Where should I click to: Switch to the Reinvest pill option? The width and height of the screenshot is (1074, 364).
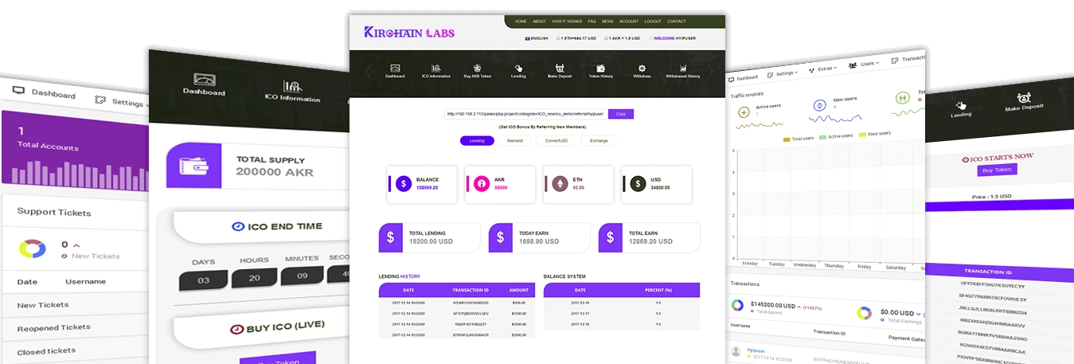point(515,141)
